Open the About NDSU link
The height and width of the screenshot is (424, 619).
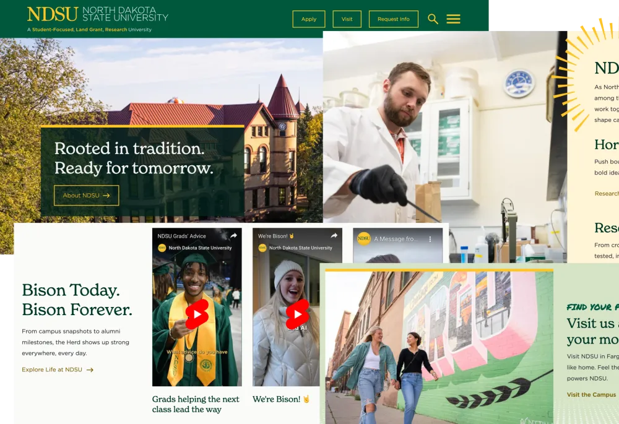coord(87,196)
